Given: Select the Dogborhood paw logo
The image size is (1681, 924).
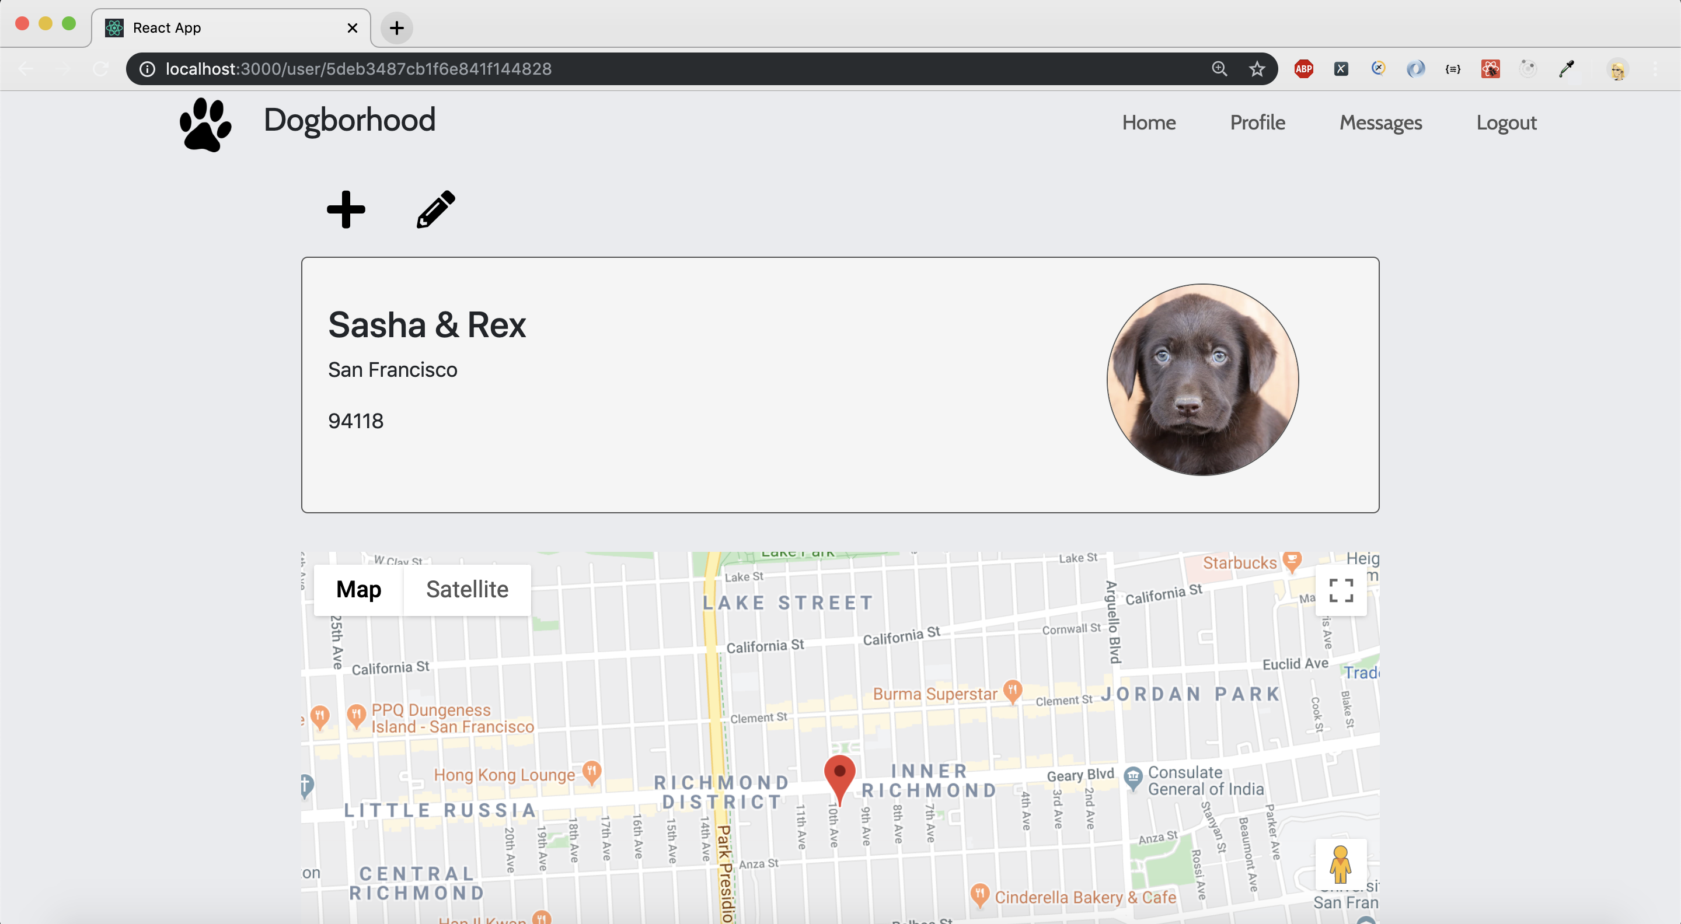Looking at the screenshot, I should 204,124.
